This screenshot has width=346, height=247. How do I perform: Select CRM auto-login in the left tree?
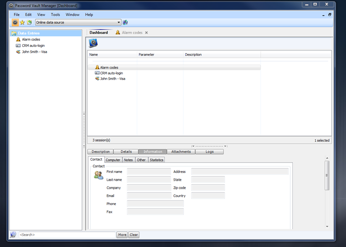33,45
